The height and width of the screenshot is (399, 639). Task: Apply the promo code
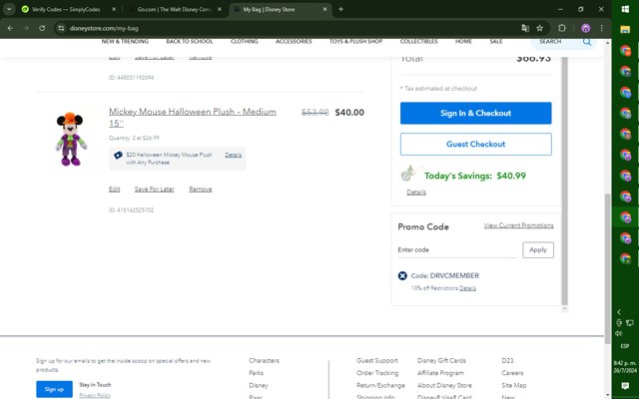[x=538, y=250]
